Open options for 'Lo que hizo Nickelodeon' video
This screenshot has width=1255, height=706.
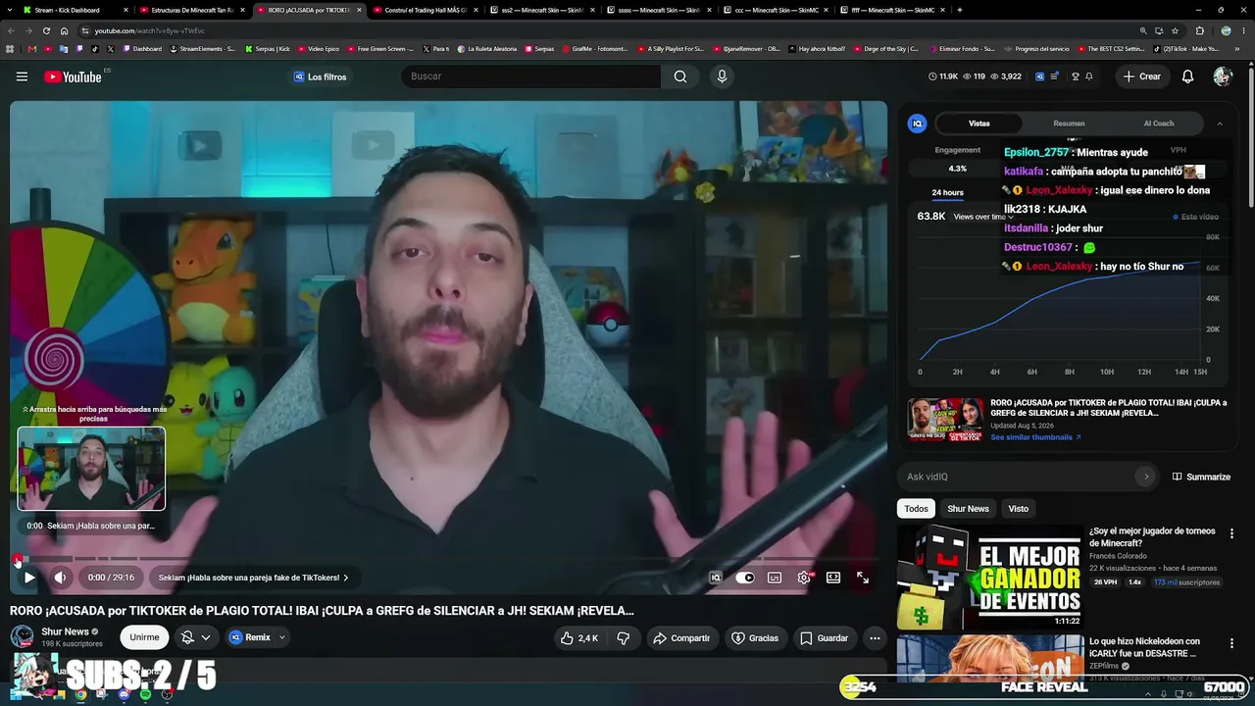pyautogui.click(x=1231, y=644)
